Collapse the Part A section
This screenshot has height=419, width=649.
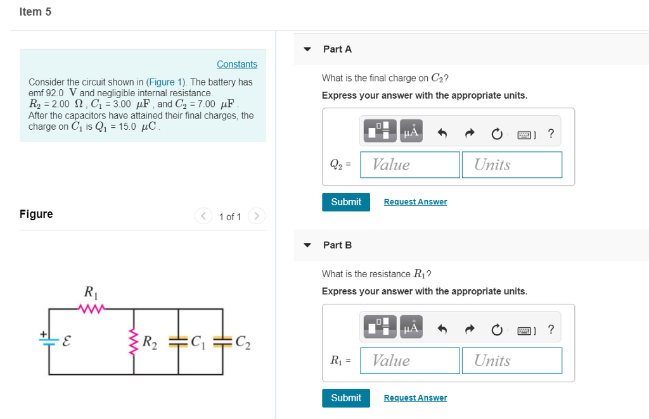pos(307,49)
